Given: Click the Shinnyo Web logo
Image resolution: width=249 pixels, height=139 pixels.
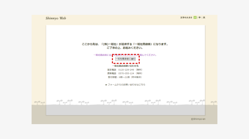Looking at the screenshot, I should click(56, 18).
